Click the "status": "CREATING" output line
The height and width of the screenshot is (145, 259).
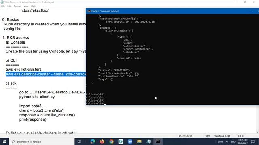tap(114, 70)
